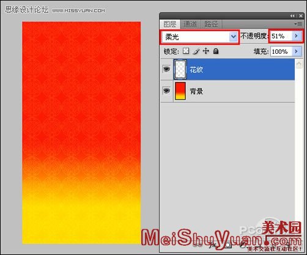The width and height of the screenshot is (307, 255).
Task: Hide the 背景 layer via its eye icon
Action: pyautogui.click(x=166, y=91)
